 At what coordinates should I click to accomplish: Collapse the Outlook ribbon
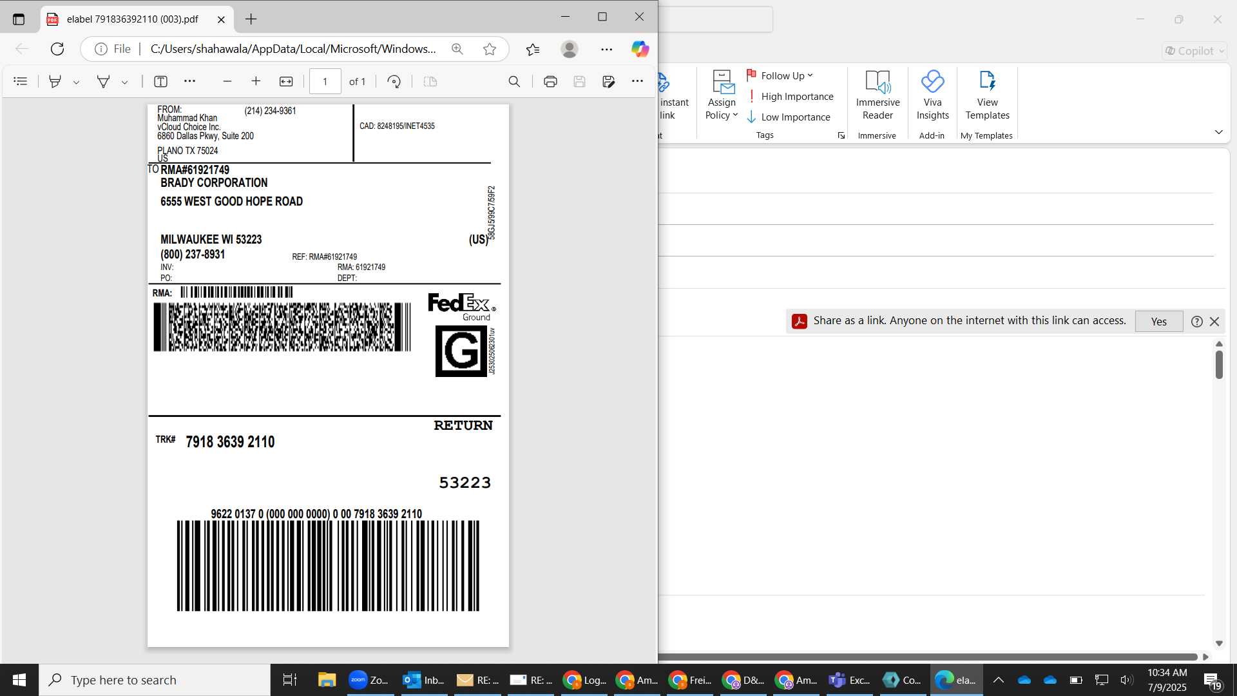pyautogui.click(x=1218, y=132)
